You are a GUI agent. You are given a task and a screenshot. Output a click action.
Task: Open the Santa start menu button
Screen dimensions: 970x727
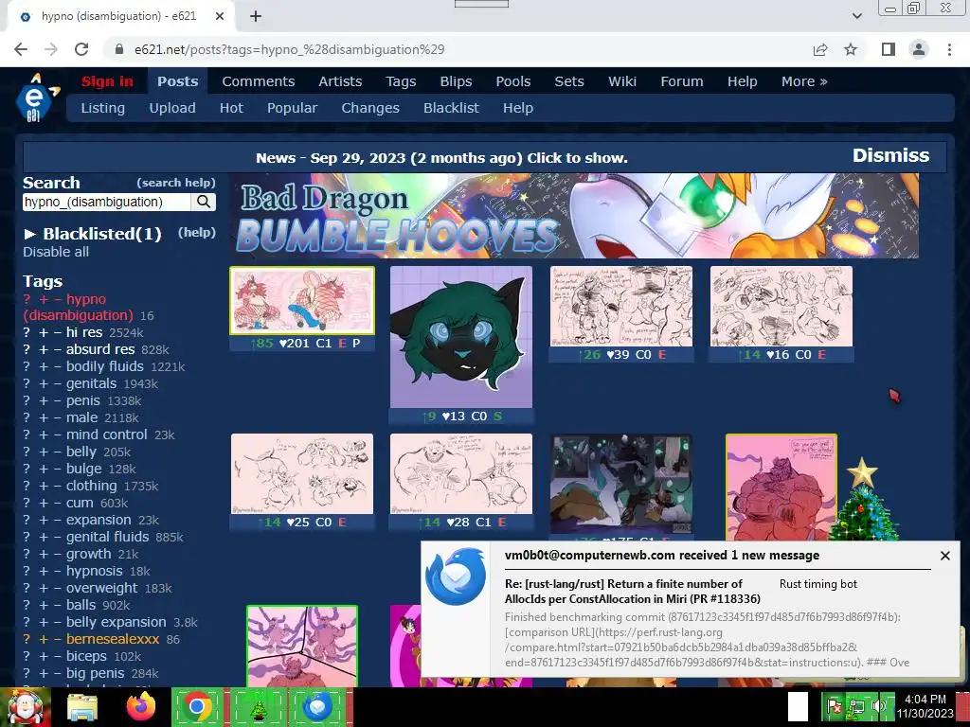click(x=26, y=707)
